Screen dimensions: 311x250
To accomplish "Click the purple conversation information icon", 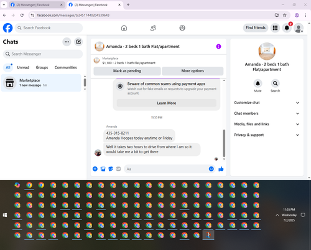I will (218, 46).
